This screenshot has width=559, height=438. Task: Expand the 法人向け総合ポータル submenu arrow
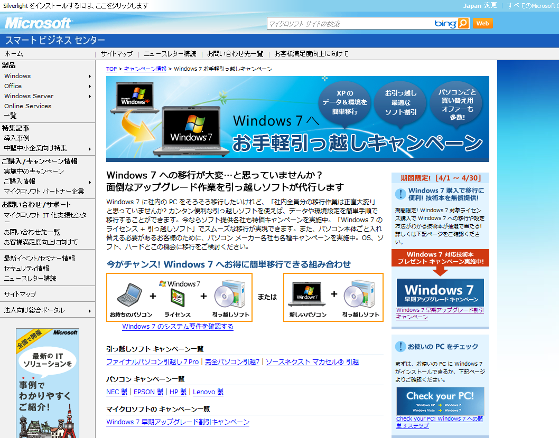click(x=89, y=311)
